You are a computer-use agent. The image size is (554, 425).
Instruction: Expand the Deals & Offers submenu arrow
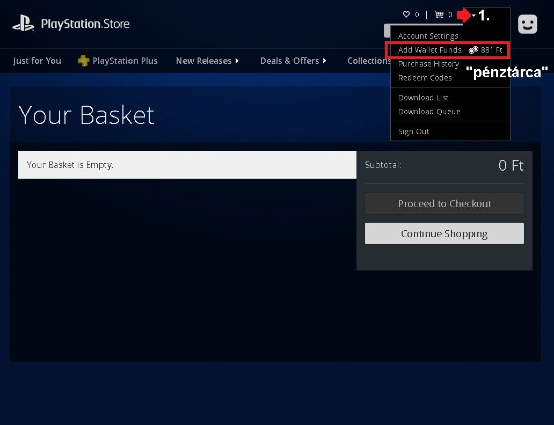[x=325, y=61]
